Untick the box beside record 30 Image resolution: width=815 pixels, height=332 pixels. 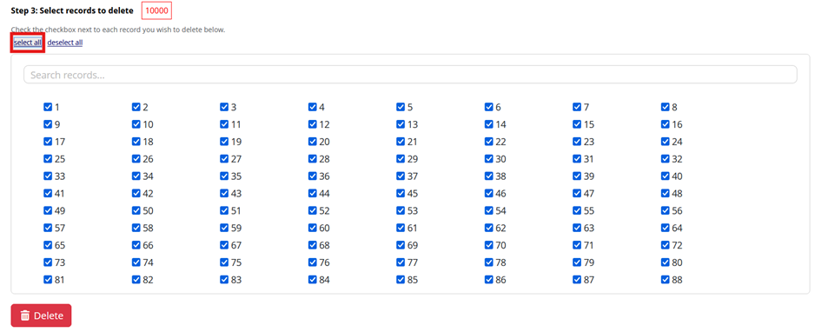pyautogui.click(x=488, y=158)
